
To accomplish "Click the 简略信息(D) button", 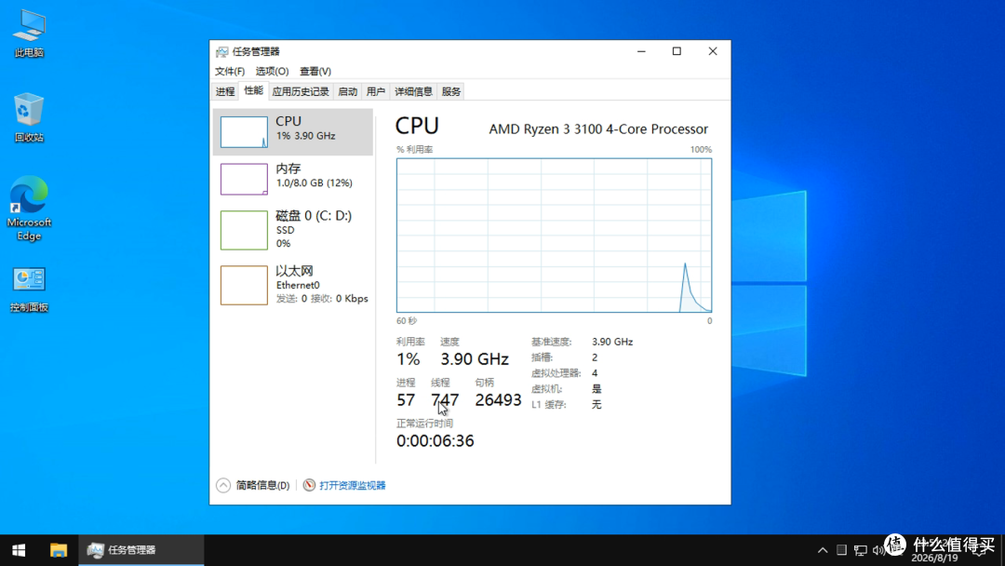I will coord(262,485).
